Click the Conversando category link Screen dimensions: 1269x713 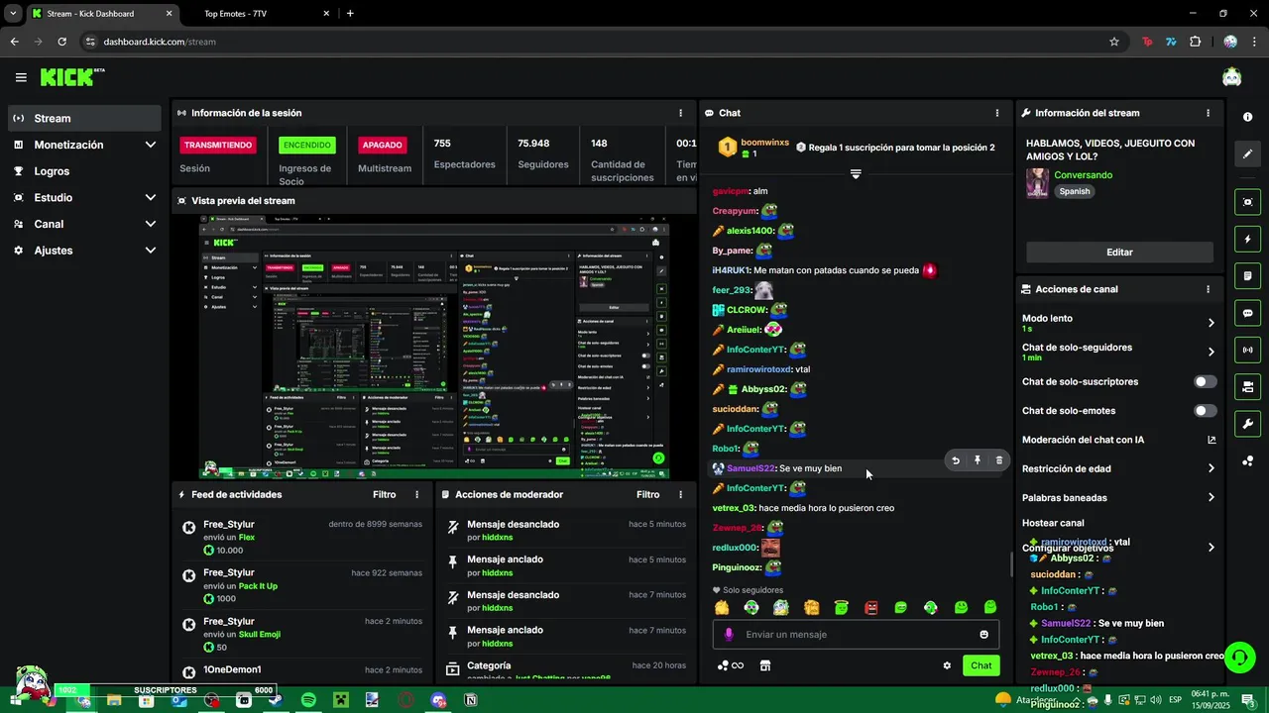click(1083, 175)
